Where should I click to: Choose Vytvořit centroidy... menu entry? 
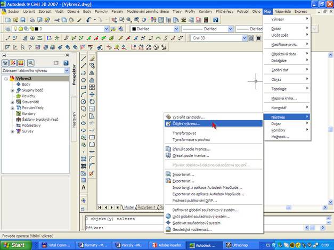tap(214, 117)
